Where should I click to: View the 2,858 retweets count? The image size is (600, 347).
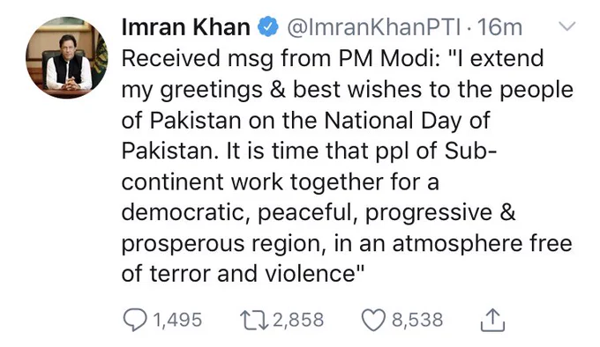[x=298, y=320]
